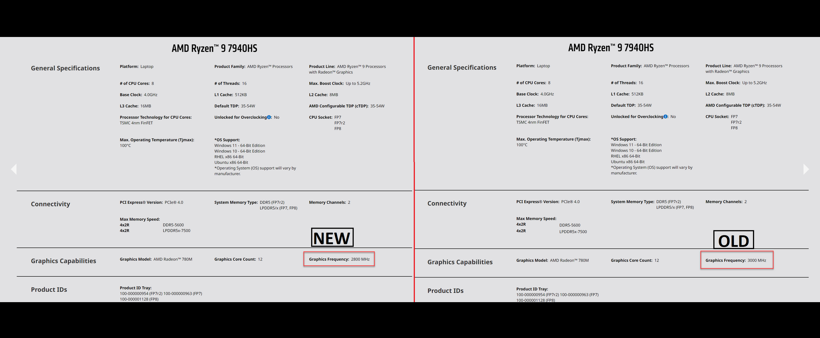This screenshot has height=338, width=820.
Task: Select 'PCI Express® Version: PCIe® 4.0' in NEW sheet
Action: 152,202
